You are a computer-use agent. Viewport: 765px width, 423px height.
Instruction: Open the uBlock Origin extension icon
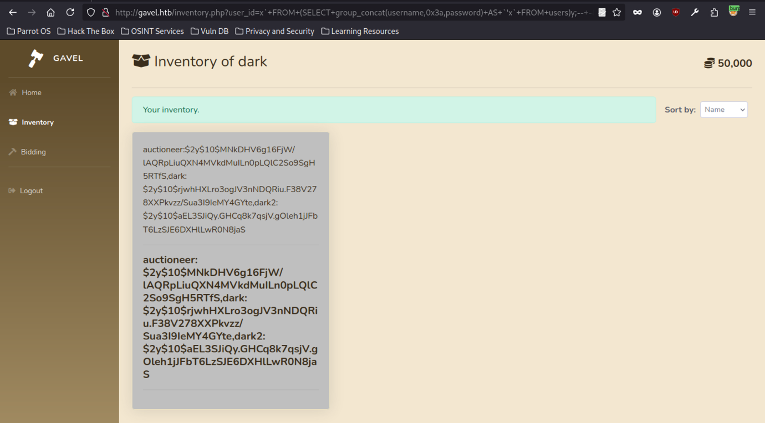(675, 12)
